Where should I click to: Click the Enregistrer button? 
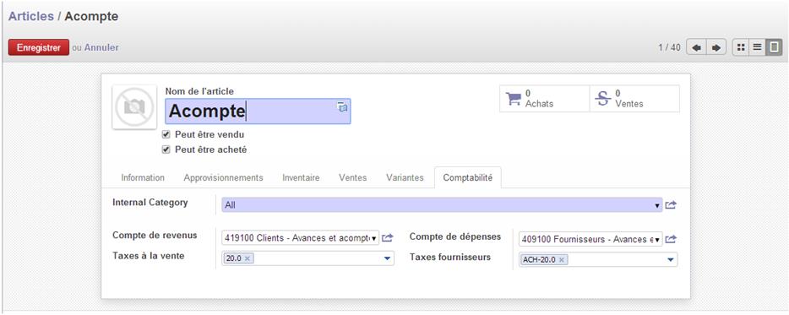pyautogui.click(x=39, y=48)
